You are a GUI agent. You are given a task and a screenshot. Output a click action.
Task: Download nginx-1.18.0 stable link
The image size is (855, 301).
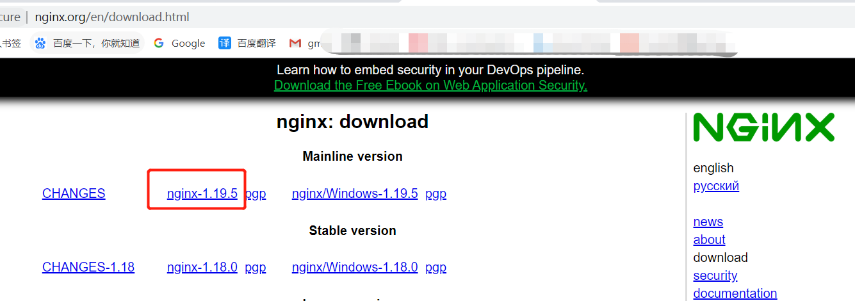coord(202,267)
